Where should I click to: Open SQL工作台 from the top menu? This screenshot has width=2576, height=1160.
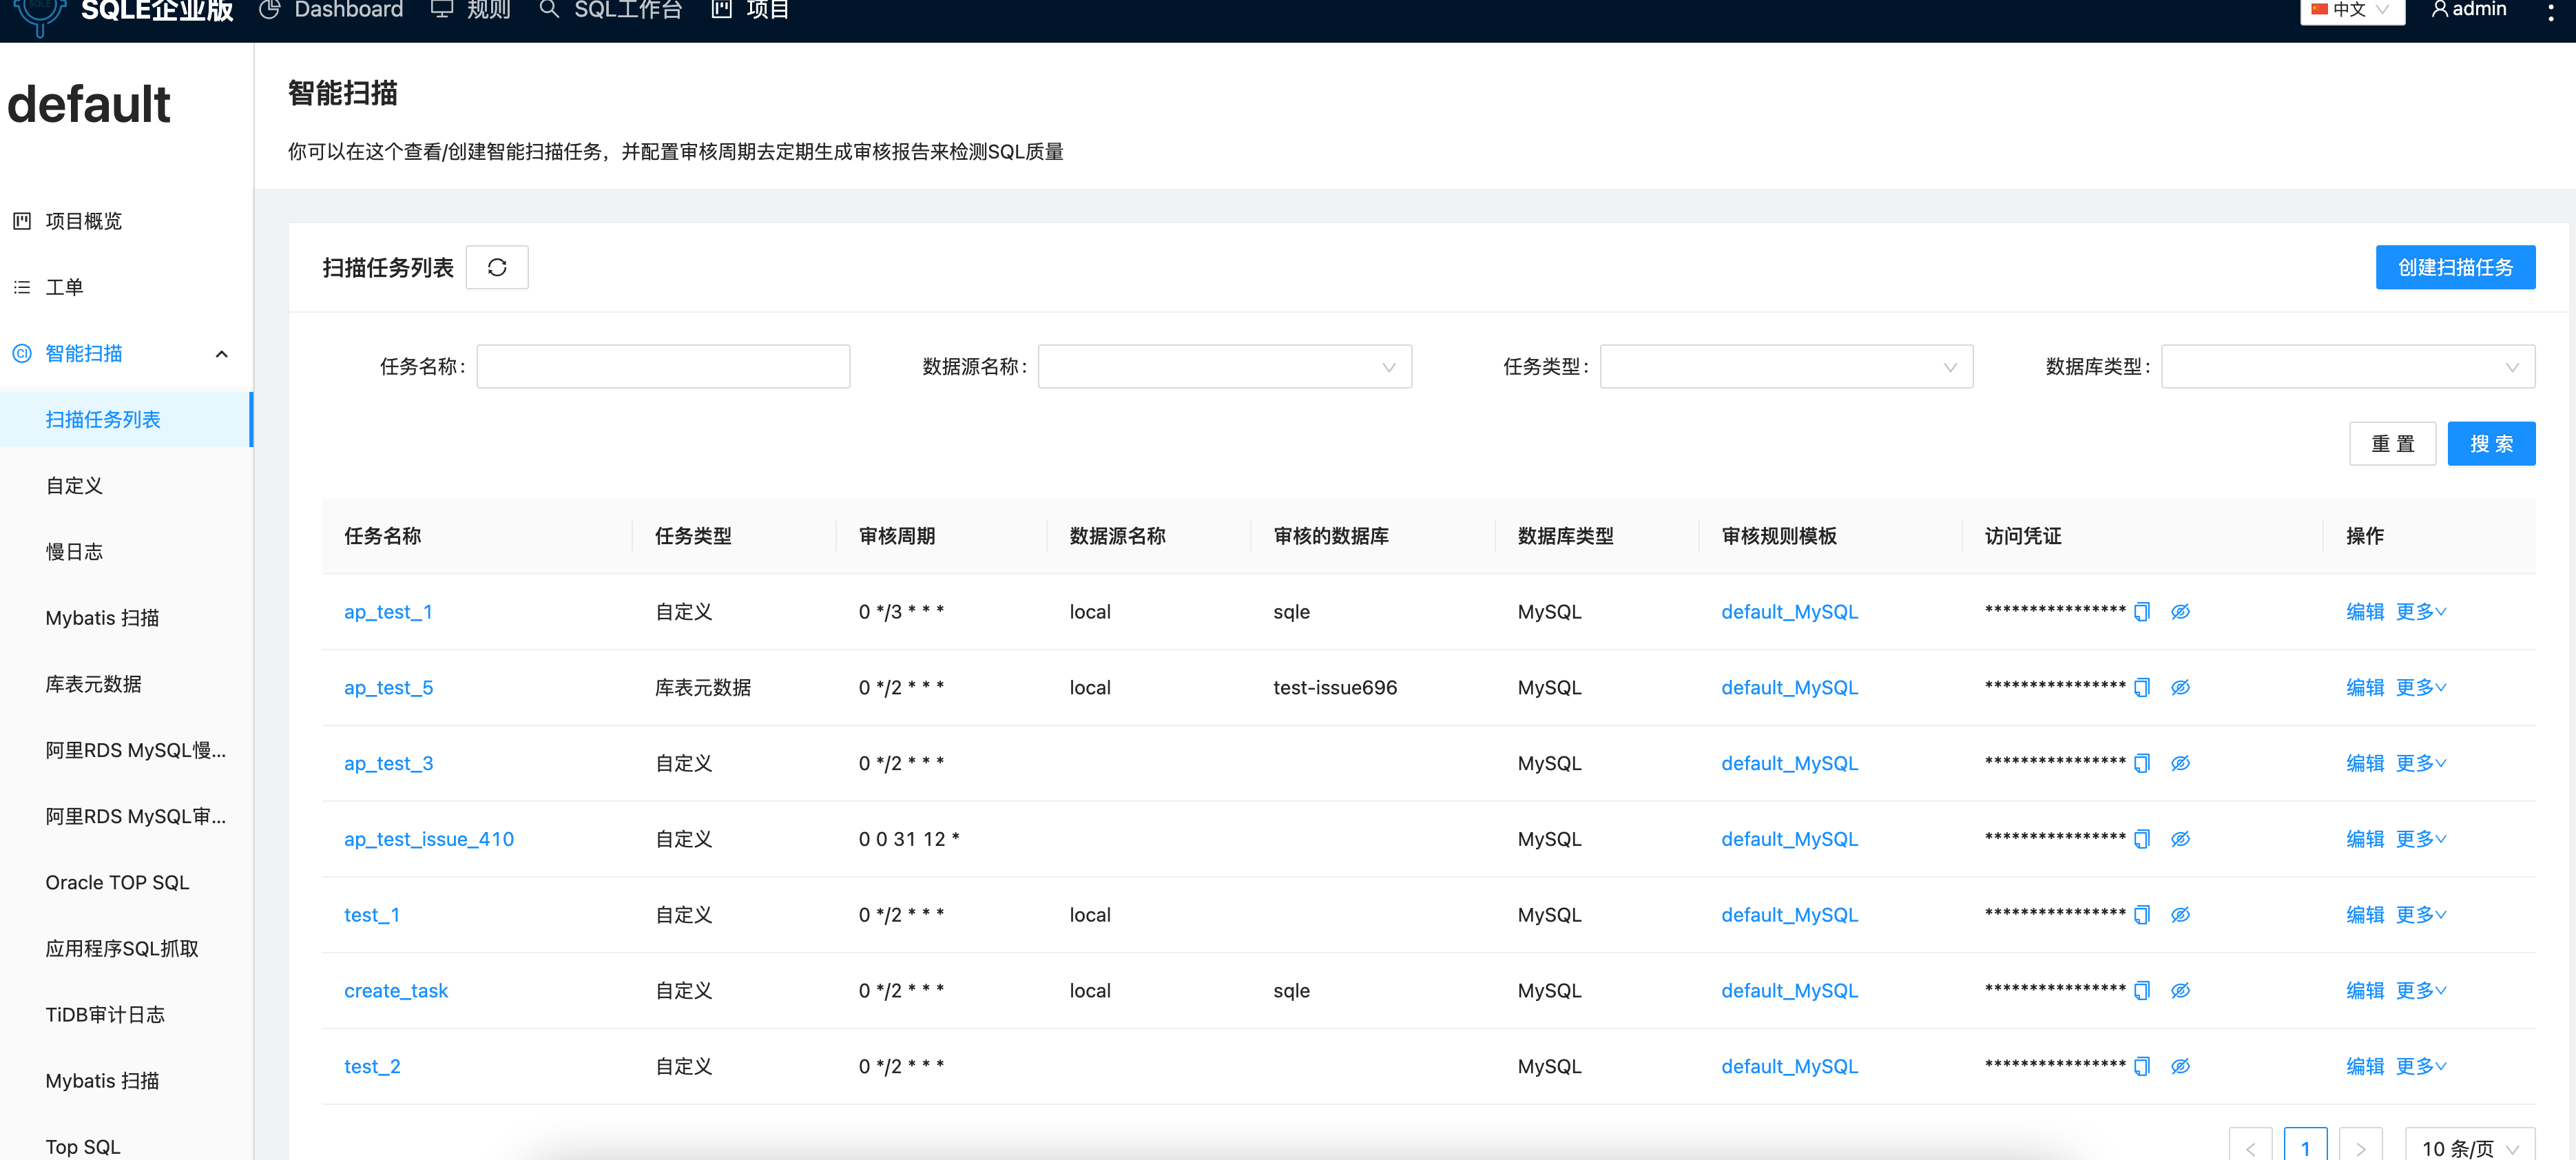(x=628, y=10)
